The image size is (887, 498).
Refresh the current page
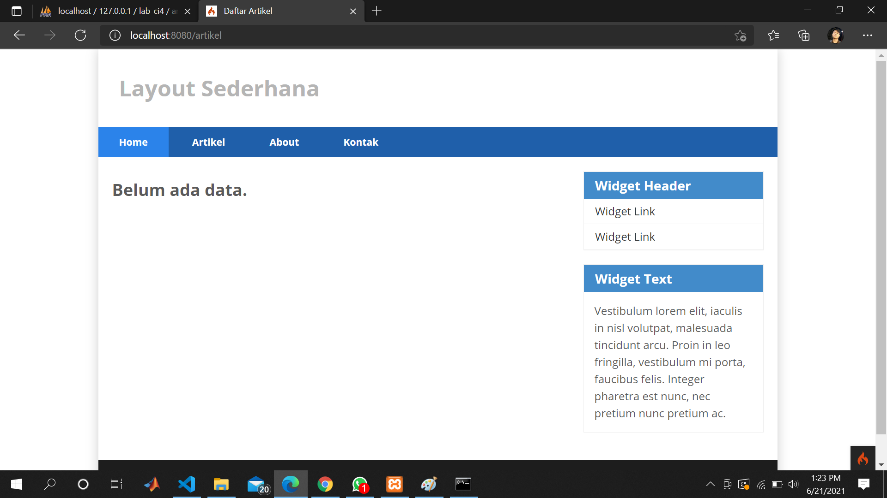pos(80,35)
